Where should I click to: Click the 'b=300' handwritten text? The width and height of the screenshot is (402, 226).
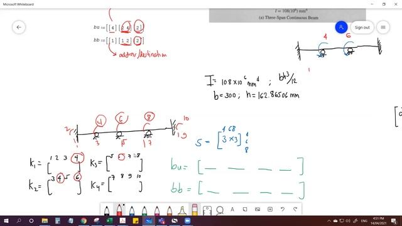pos(225,95)
